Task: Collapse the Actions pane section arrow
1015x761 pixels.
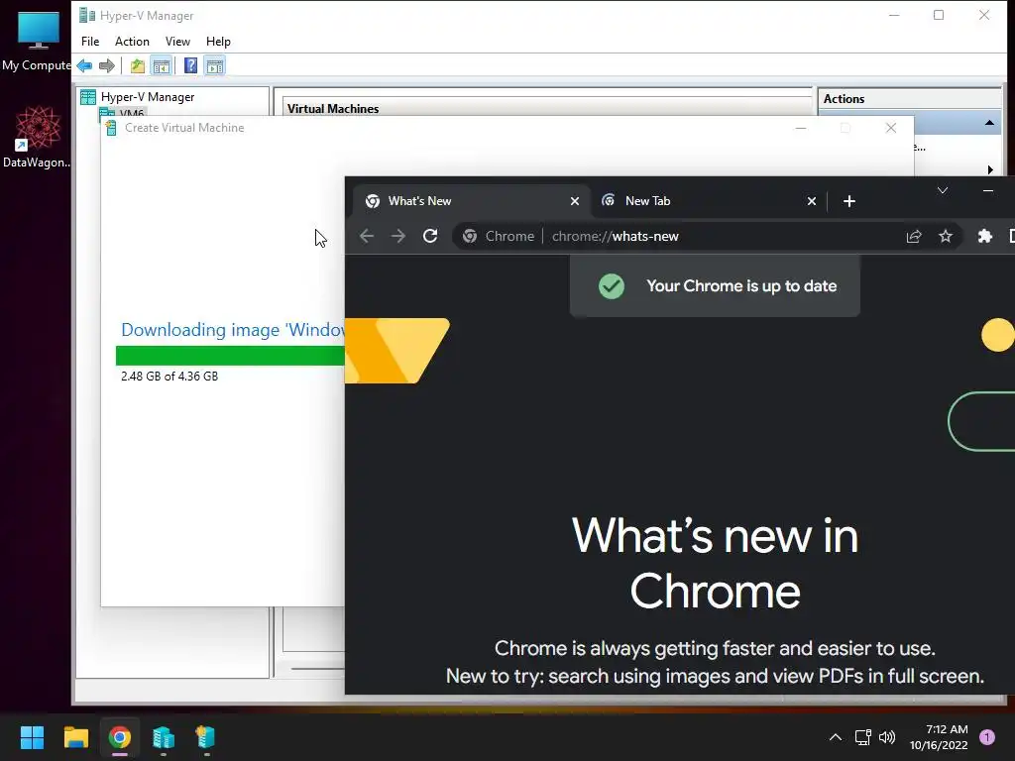Action: pyautogui.click(x=989, y=123)
